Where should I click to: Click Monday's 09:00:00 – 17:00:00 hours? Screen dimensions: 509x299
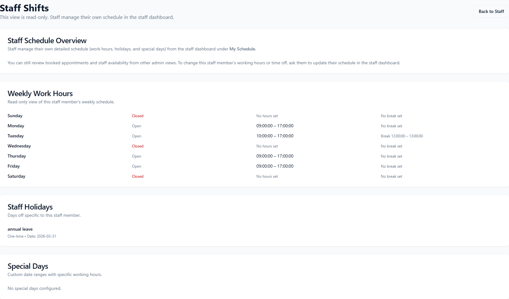[x=275, y=126]
